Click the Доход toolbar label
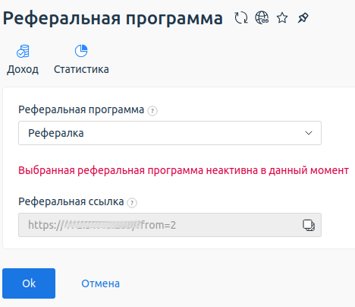 tap(23, 69)
